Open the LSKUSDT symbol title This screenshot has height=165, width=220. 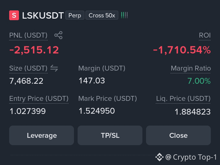tap(43, 16)
